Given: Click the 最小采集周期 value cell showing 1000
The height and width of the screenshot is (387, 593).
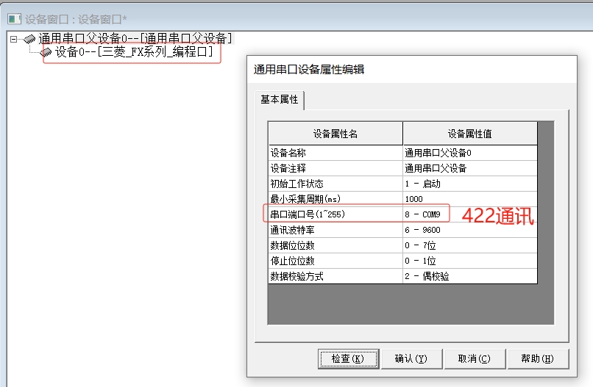Looking at the screenshot, I should pos(469,199).
